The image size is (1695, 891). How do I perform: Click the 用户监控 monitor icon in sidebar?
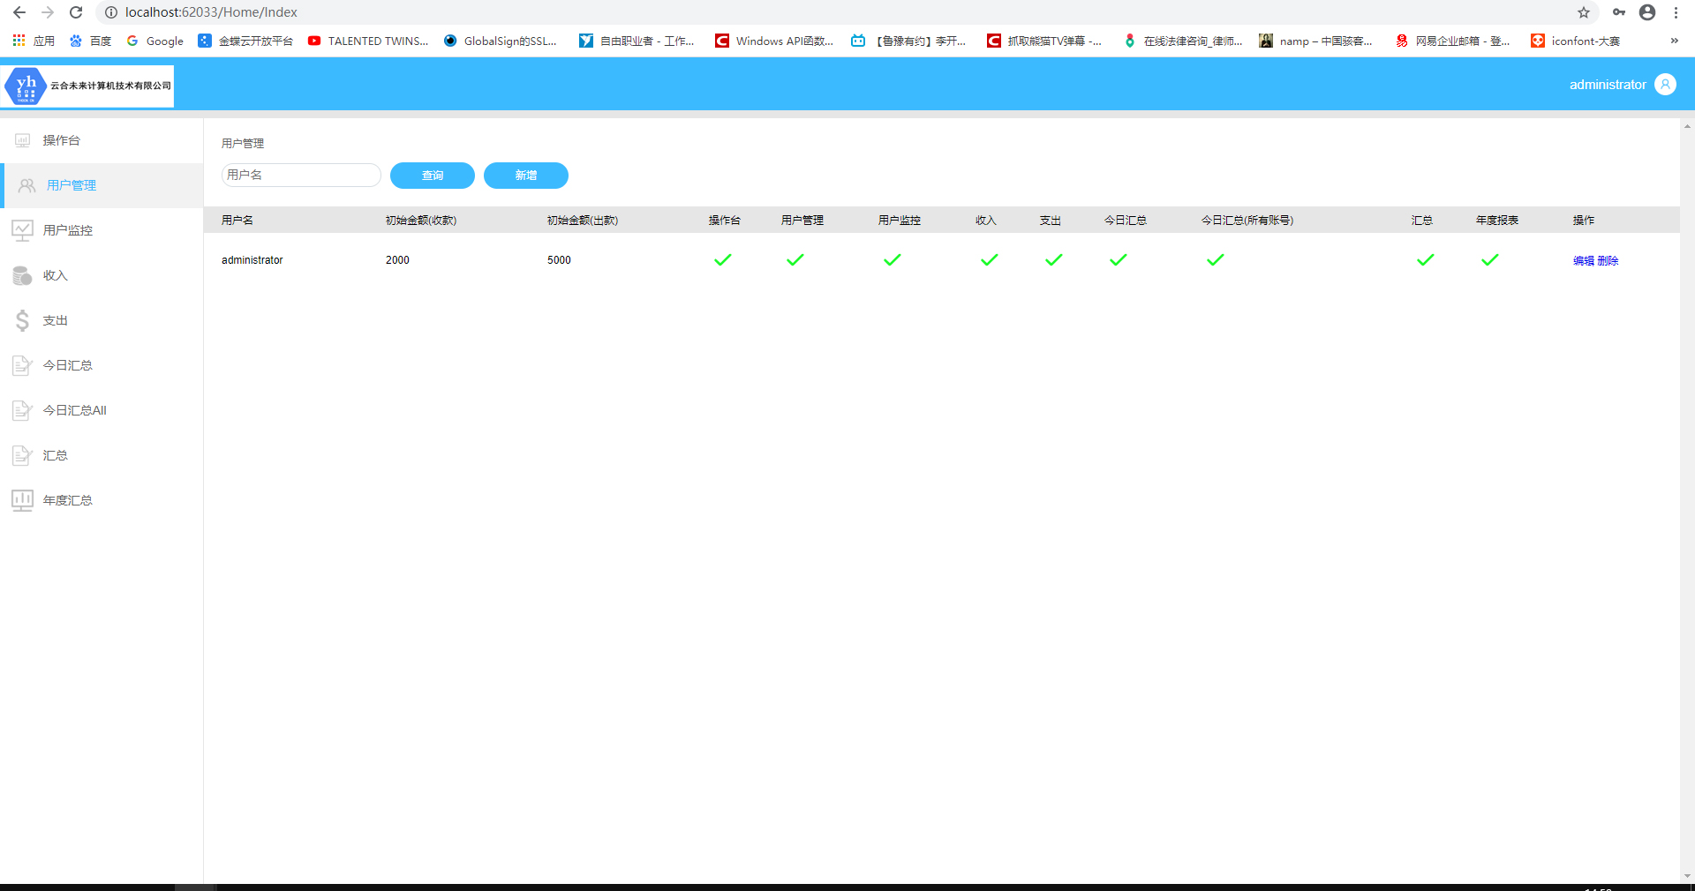(x=23, y=230)
